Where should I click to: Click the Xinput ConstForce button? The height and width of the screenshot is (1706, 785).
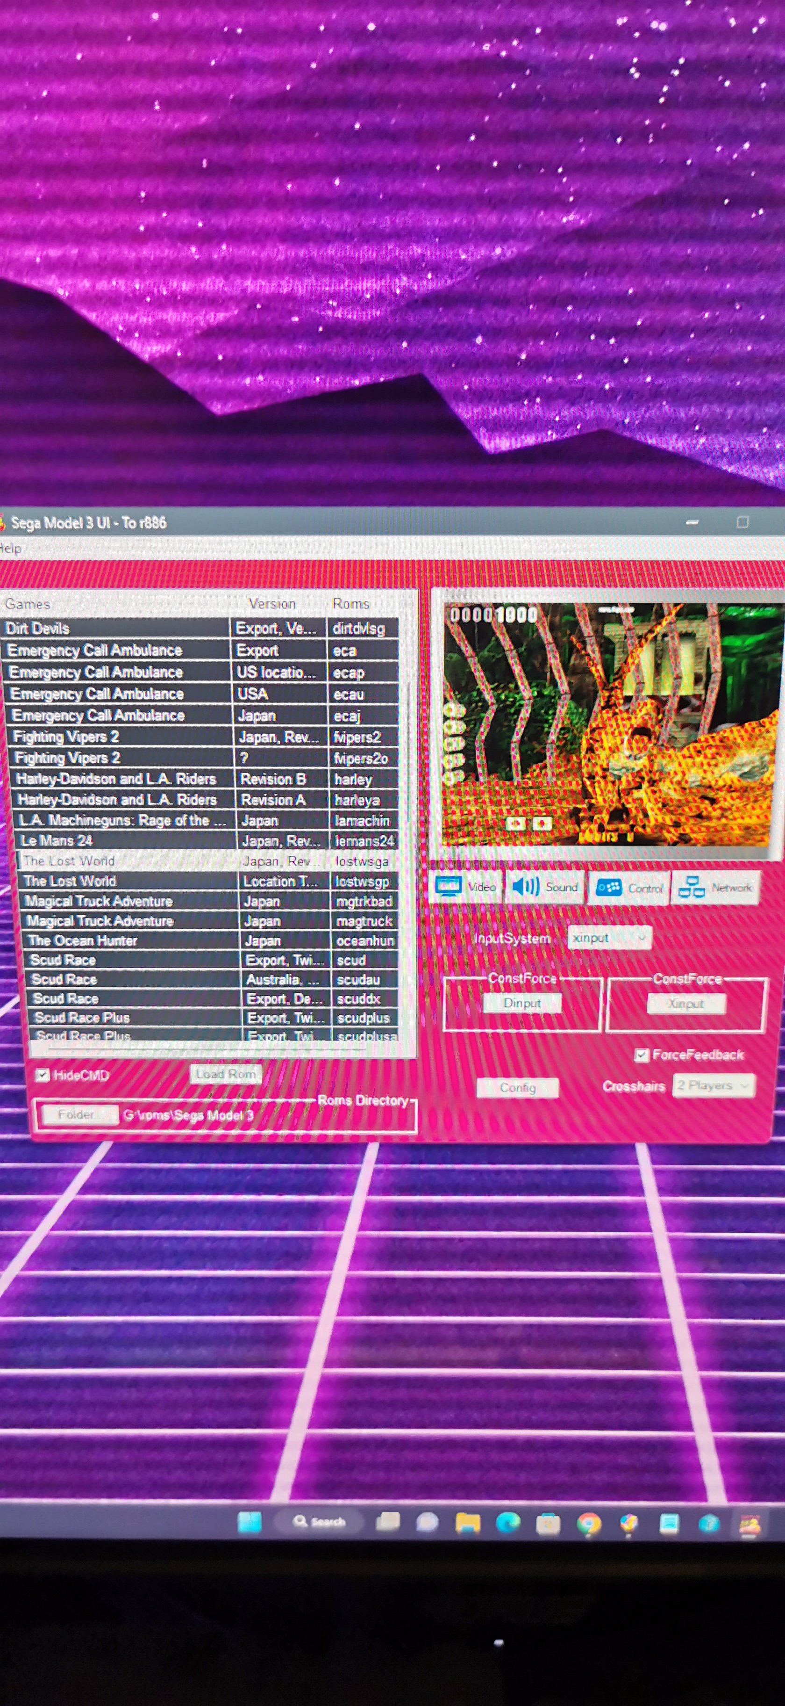686,1003
